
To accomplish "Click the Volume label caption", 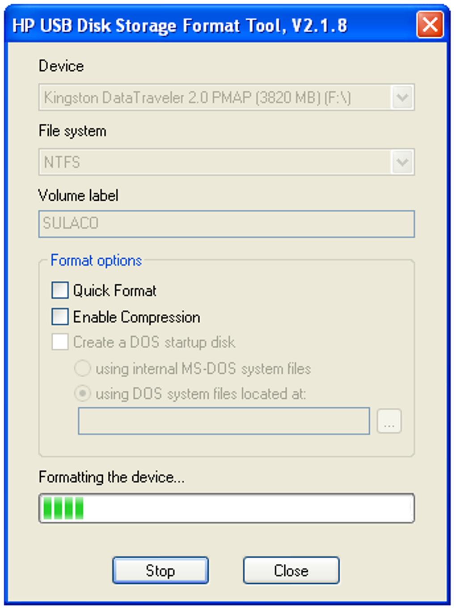I will (78, 195).
